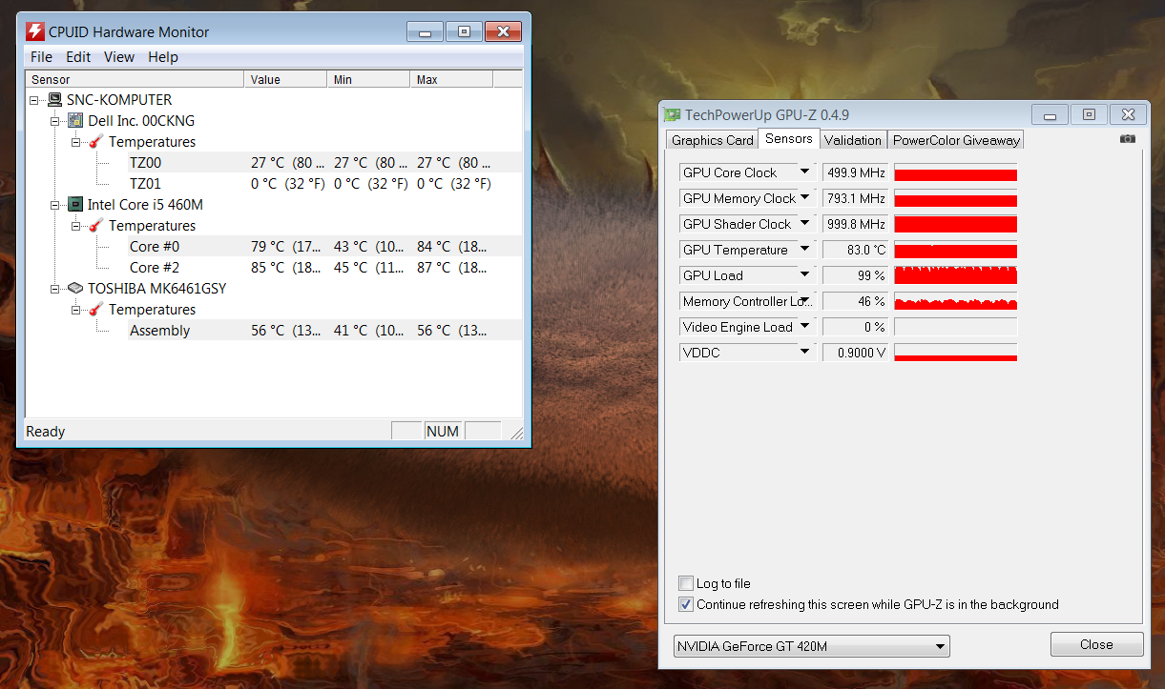The height and width of the screenshot is (689, 1165).
Task: Open the GPU Temperature sensor dropdown
Action: 805,250
